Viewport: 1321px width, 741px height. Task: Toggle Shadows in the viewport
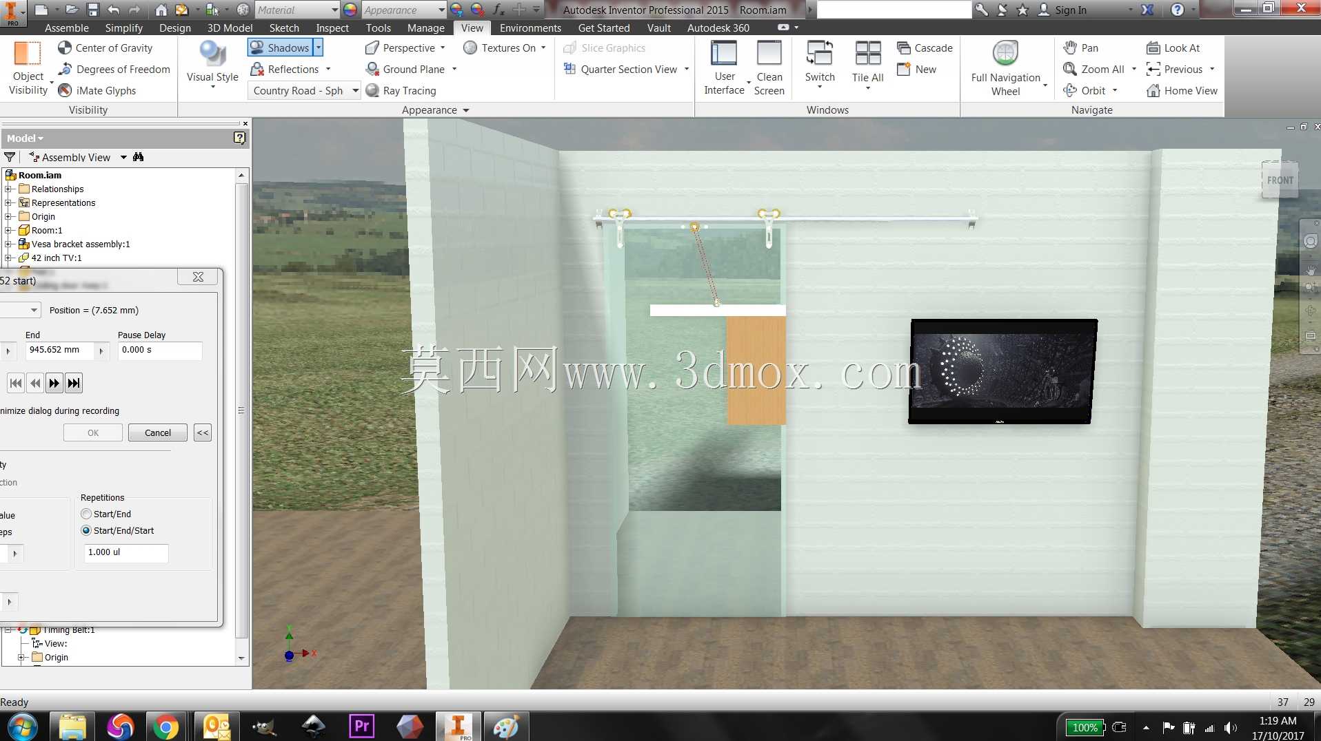point(280,48)
